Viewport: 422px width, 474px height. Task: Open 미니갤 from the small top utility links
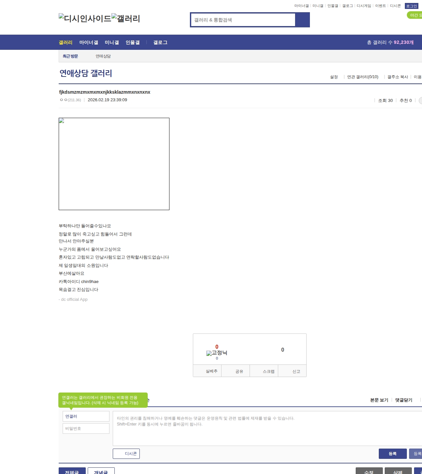click(318, 6)
